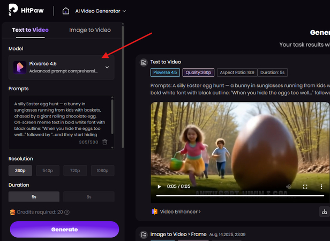Click the Image to Video Frame task icon
330x241 pixels.
click(x=144, y=235)
